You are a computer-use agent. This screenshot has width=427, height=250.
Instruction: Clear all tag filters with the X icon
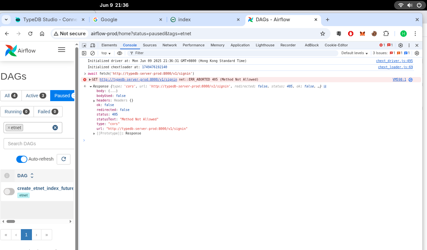coord(55,128)
